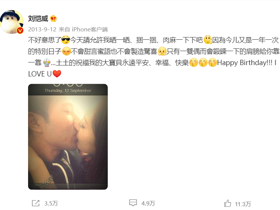The width and height of the screenshot is (280, 210).
Task: Click the sunglasses emoji in the post
Action: (x=66, y=40)
